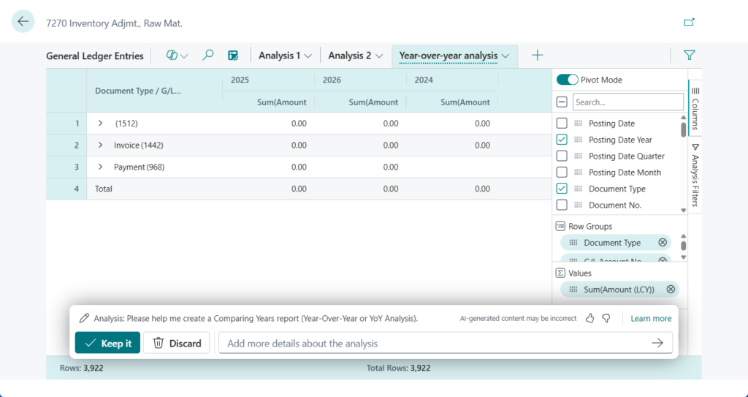This screenshot has height=397, width=748.
Task: Open the Learn more link
Action: [x=651, y=319]
